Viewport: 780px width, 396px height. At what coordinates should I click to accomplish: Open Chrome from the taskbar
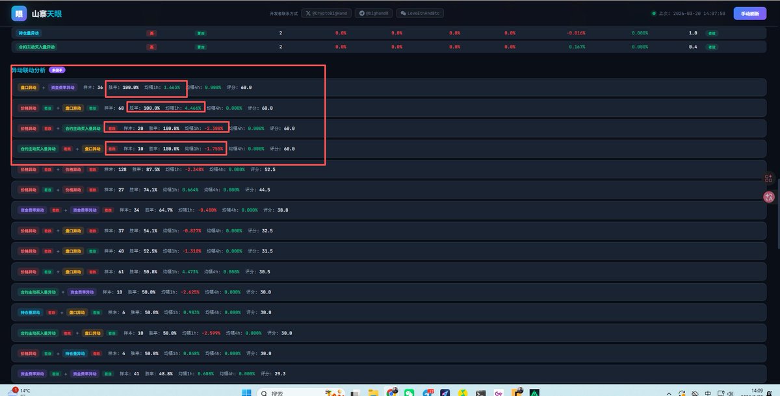point(391,392)
